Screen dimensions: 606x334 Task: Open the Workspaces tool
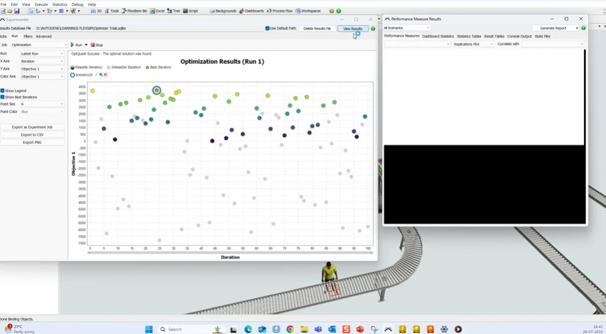[x=309, y=10]
